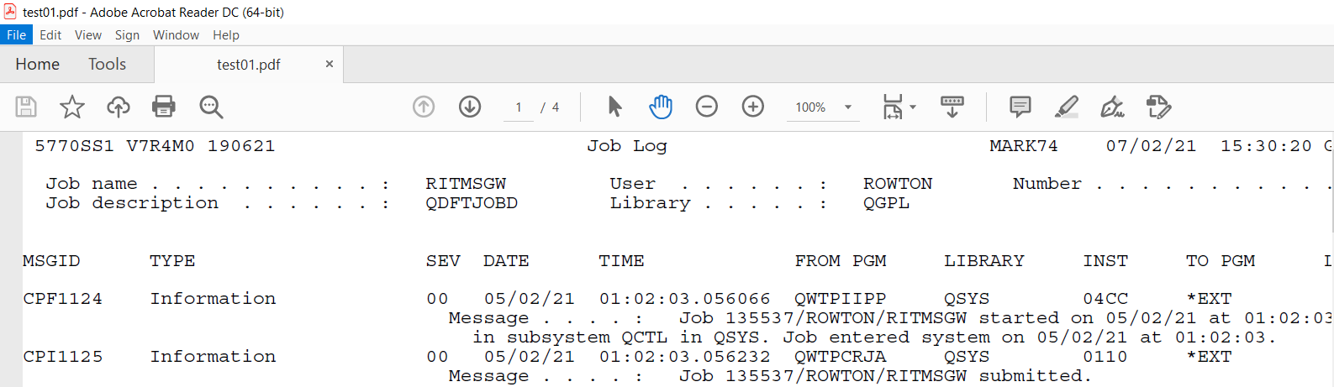
Task: Activate the selection arrow tool
Action: coord(614,107)
